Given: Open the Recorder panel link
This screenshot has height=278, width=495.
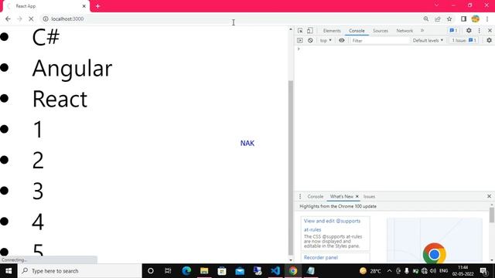Looking at the screenshot, I should [x=321, y=257].
